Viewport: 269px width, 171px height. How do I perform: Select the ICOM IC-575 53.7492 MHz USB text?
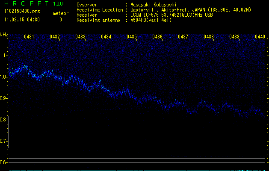click(x=171, y=15)
